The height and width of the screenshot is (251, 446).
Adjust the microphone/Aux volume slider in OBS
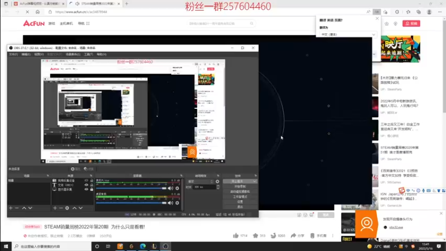[131, 188]
